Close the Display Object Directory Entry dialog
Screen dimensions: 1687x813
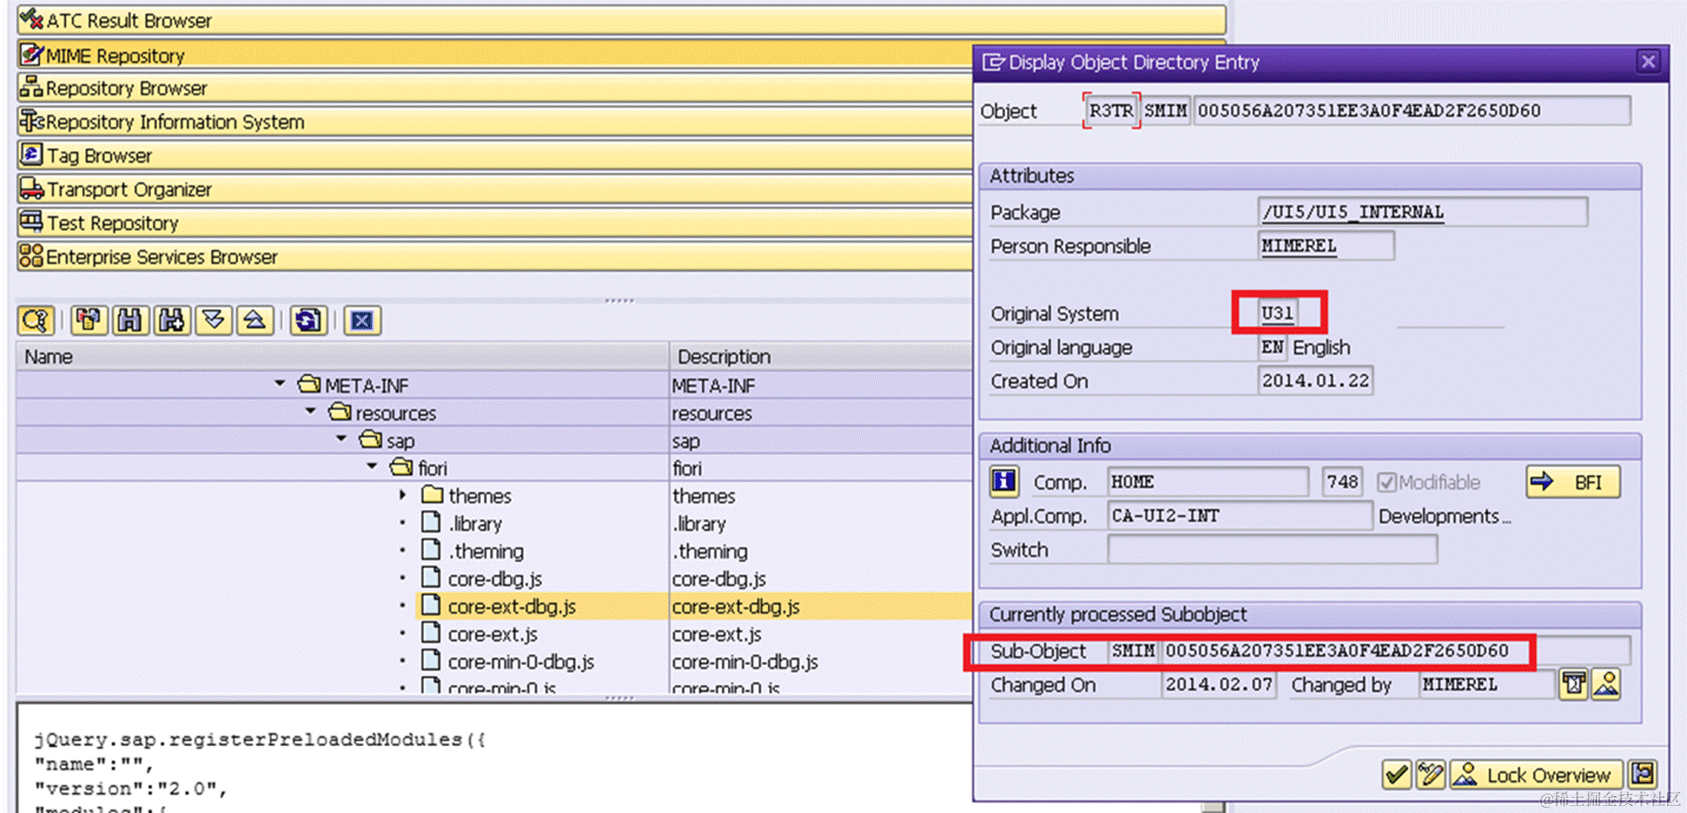tap(1648, 62)
